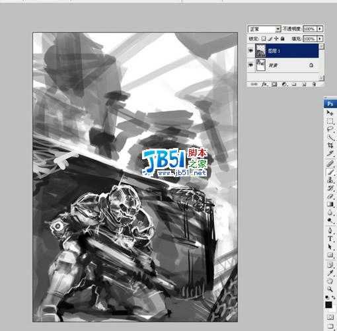Image resolution: width=337 pixels, height=331 pixels.
Task: Add a layer mask
Action: [274, 84]
